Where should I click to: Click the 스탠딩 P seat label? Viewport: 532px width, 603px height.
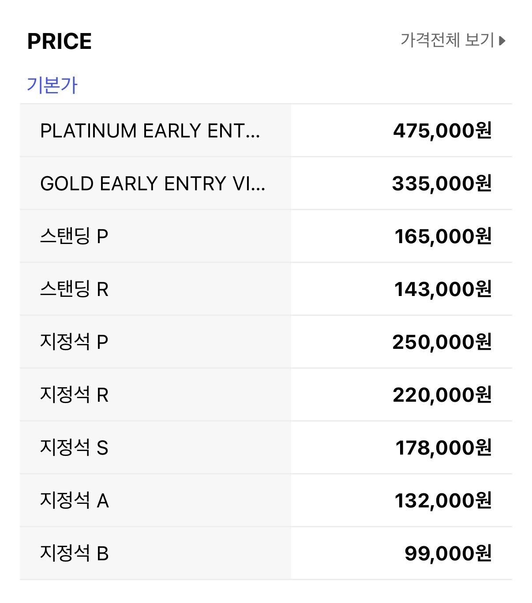coord(74,237)
